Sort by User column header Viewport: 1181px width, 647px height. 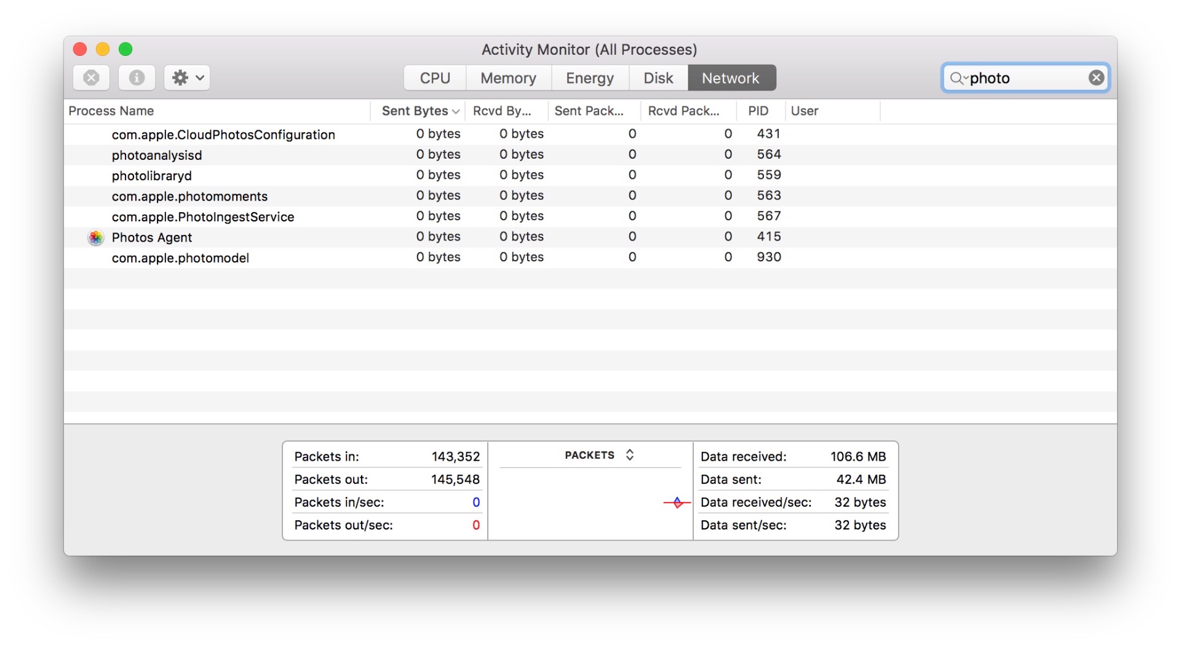coord(804,111)
